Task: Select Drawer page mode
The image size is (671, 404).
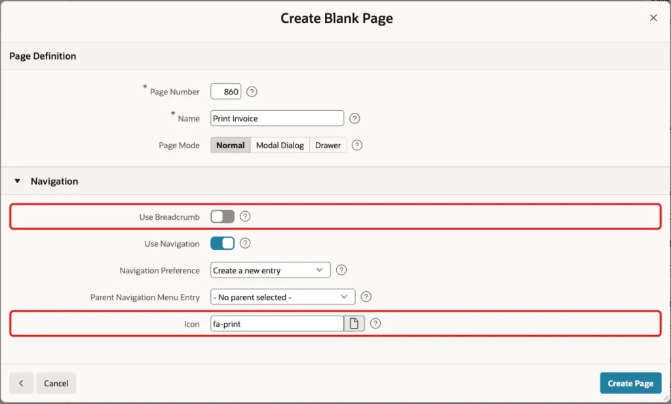Action: (x=328, y=145)
